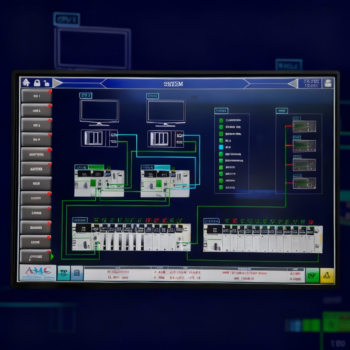Click the SYSTEM title header
The width and height of the screenshot is (350, 350).
[x=173, y=84]
